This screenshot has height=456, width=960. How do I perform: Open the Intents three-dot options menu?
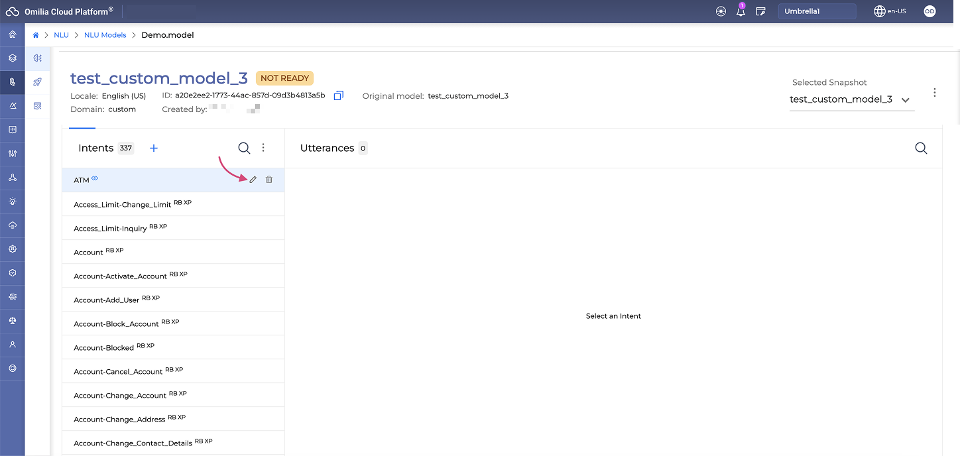(x=263, y=148)
